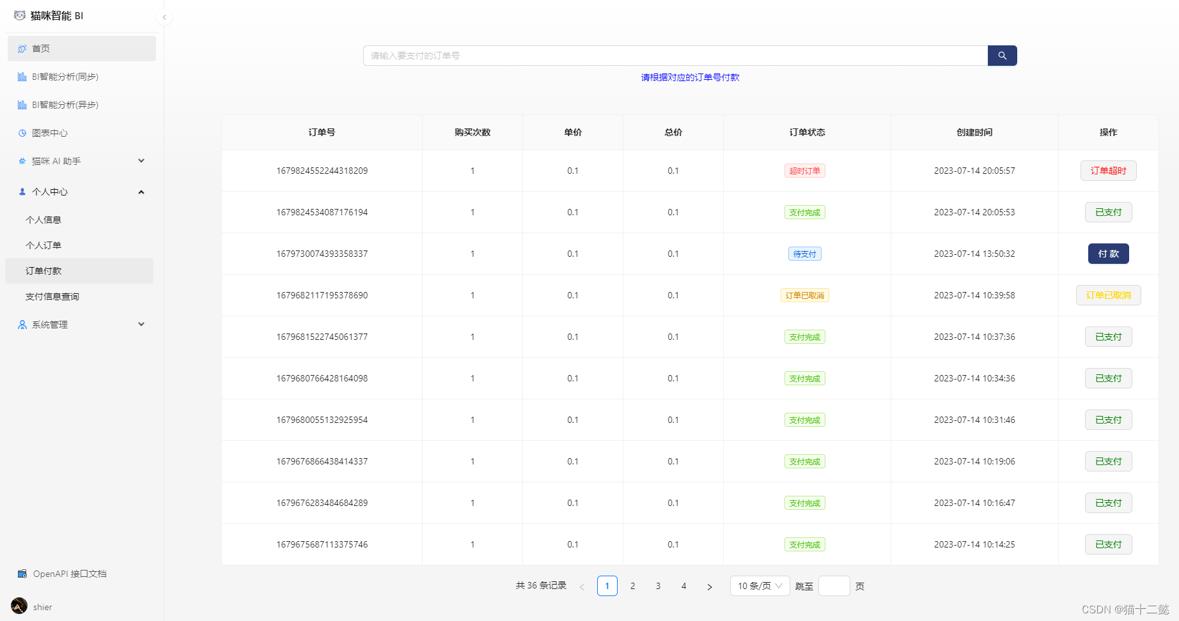The image size is (1179, 621).
Task: Click the robot icon beside 猫咪 AI 助手
Action: [22, 161]
